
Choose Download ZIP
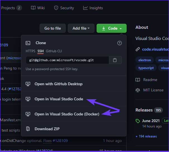(74, 129)
